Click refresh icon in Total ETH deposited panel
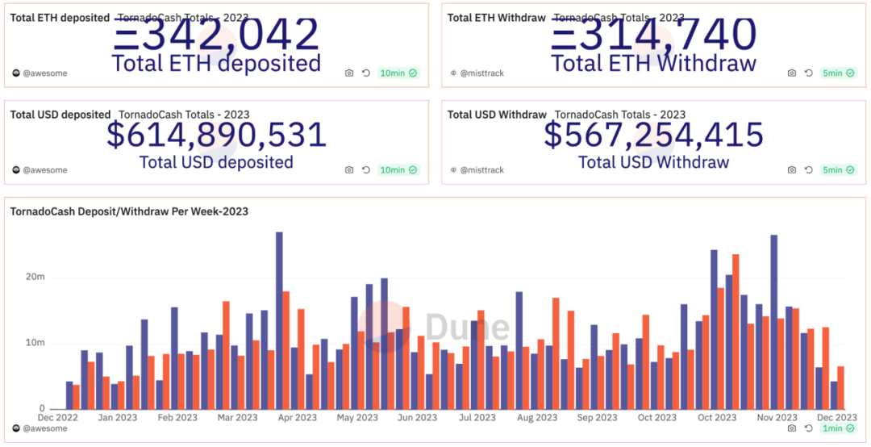Viewport: 871px width, 447px height. pyautogui.click(x=366, y=73)
